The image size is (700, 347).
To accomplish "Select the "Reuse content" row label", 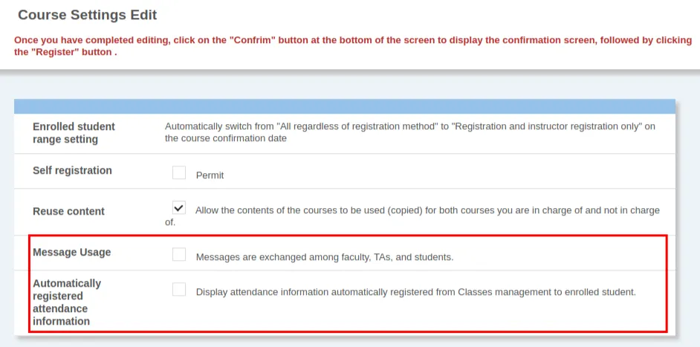I will click(68, 212).
